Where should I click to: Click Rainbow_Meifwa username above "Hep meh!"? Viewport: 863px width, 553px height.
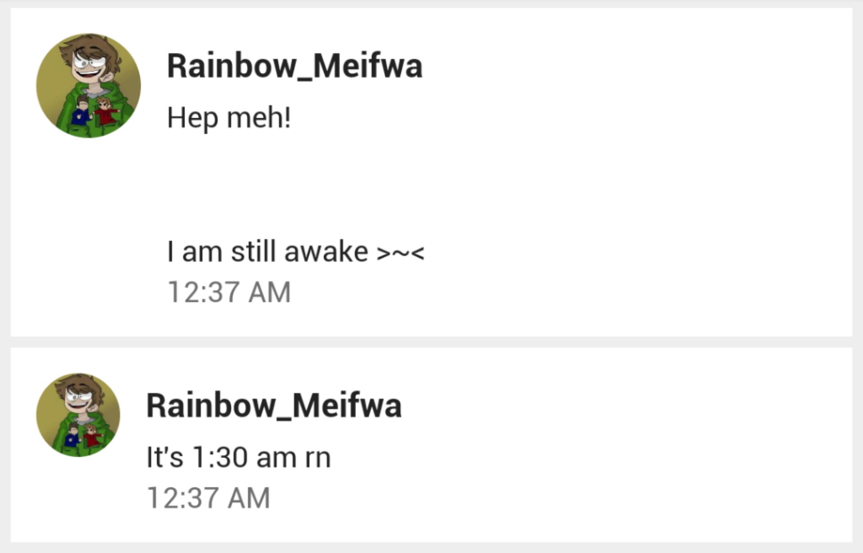(295, 66)
